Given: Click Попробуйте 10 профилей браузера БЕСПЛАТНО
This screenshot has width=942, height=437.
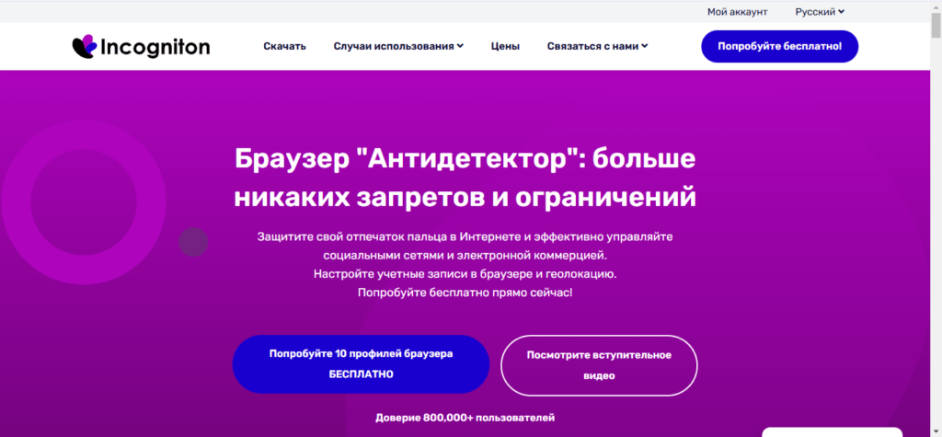Looking at the screenshot, I should (361, 364).
